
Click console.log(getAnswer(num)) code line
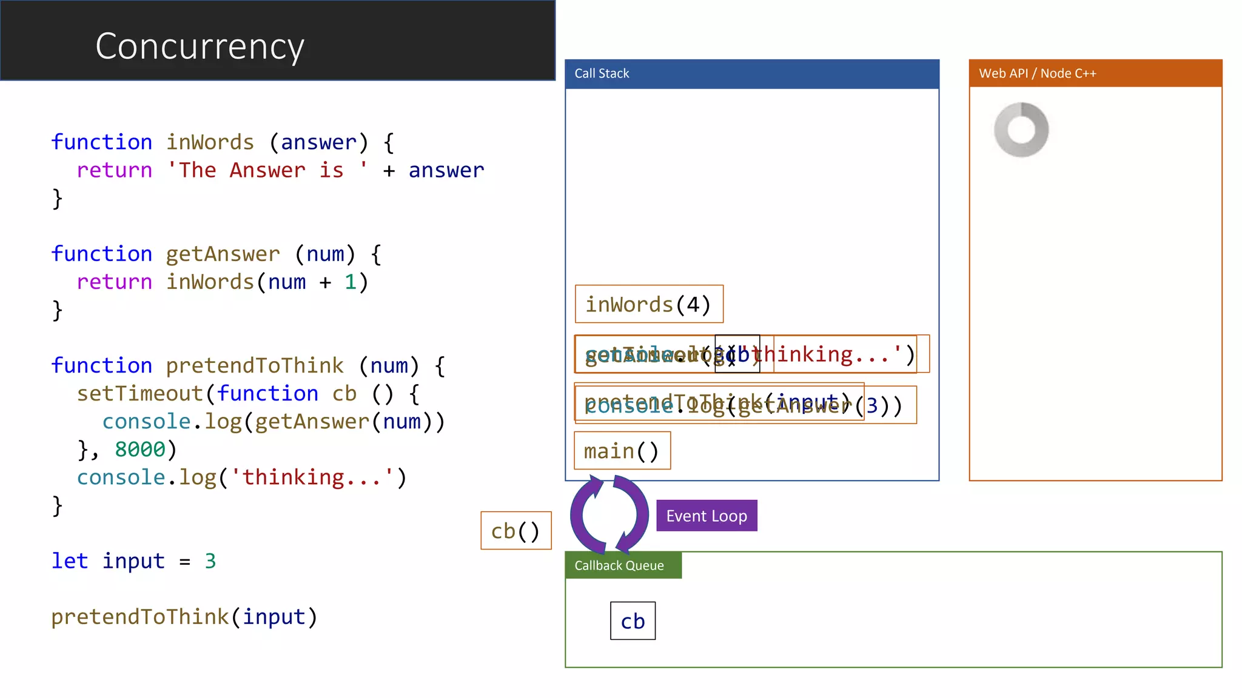pyautogui.click(x=273, y=422)
